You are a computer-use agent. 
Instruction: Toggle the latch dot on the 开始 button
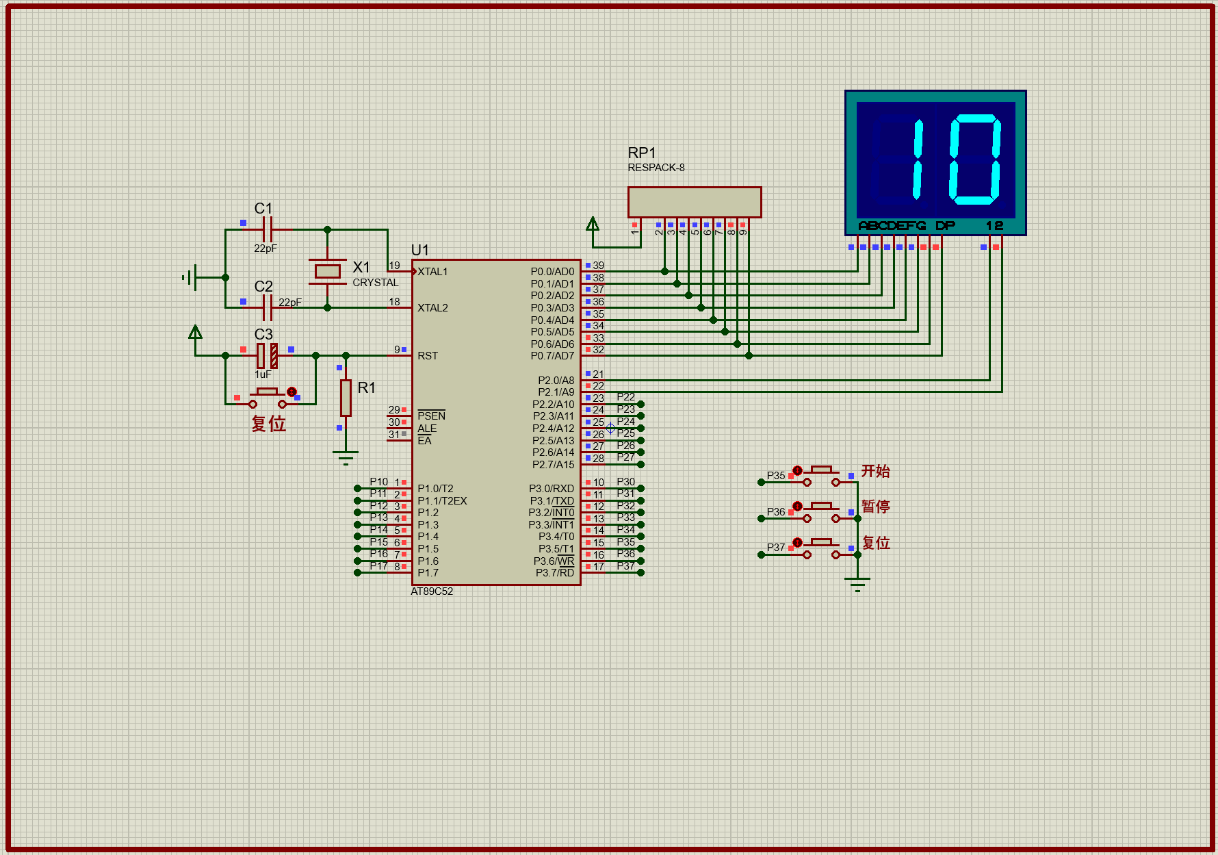pos(797,470)
